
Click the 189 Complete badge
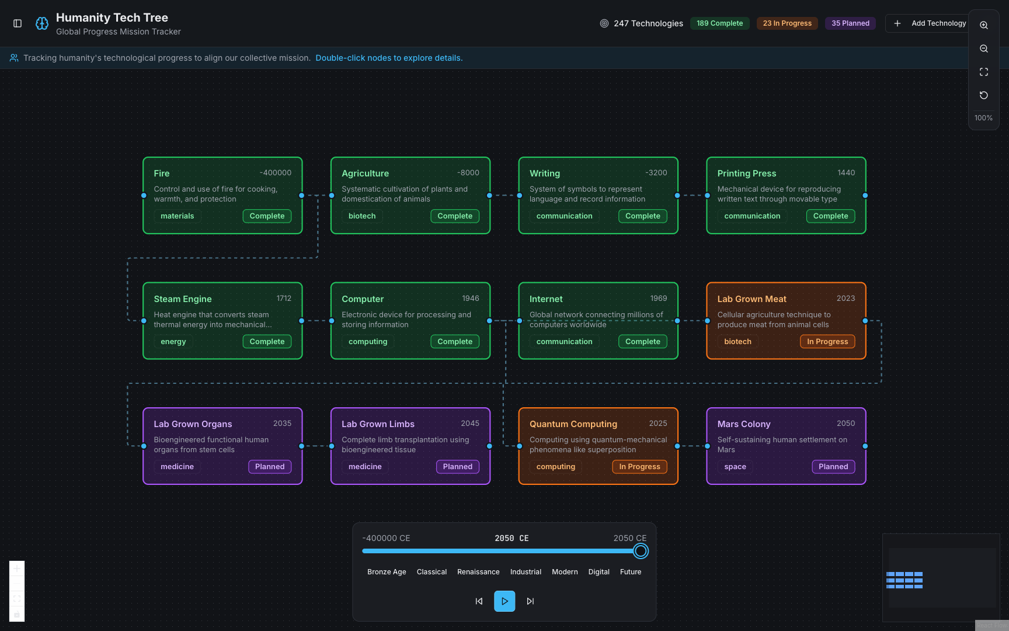(719, 23)
